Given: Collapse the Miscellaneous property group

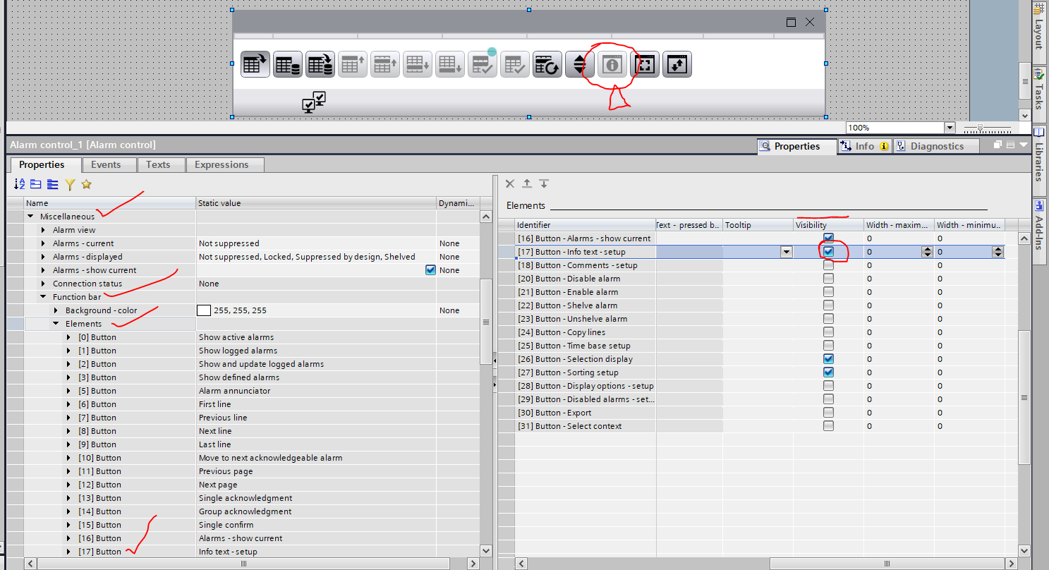Looking at the screenshot, I should [30, 217].
